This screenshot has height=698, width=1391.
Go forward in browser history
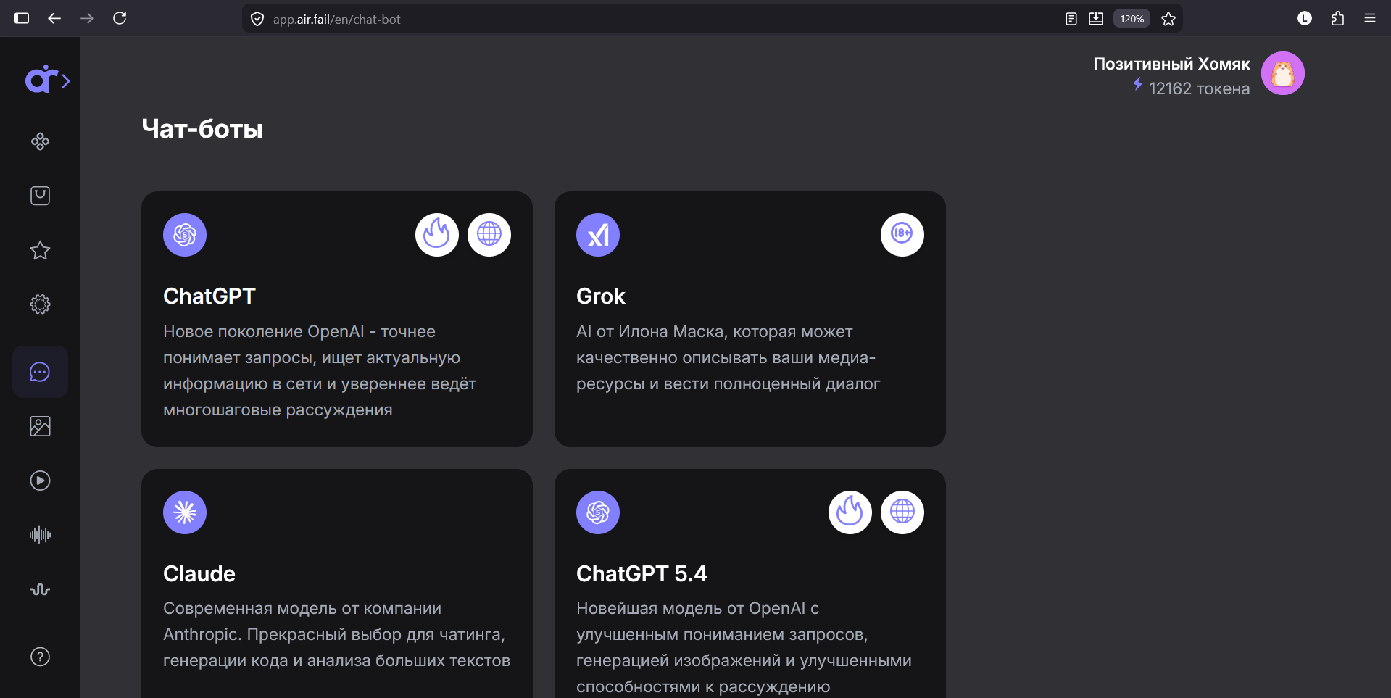click(87, 19)
